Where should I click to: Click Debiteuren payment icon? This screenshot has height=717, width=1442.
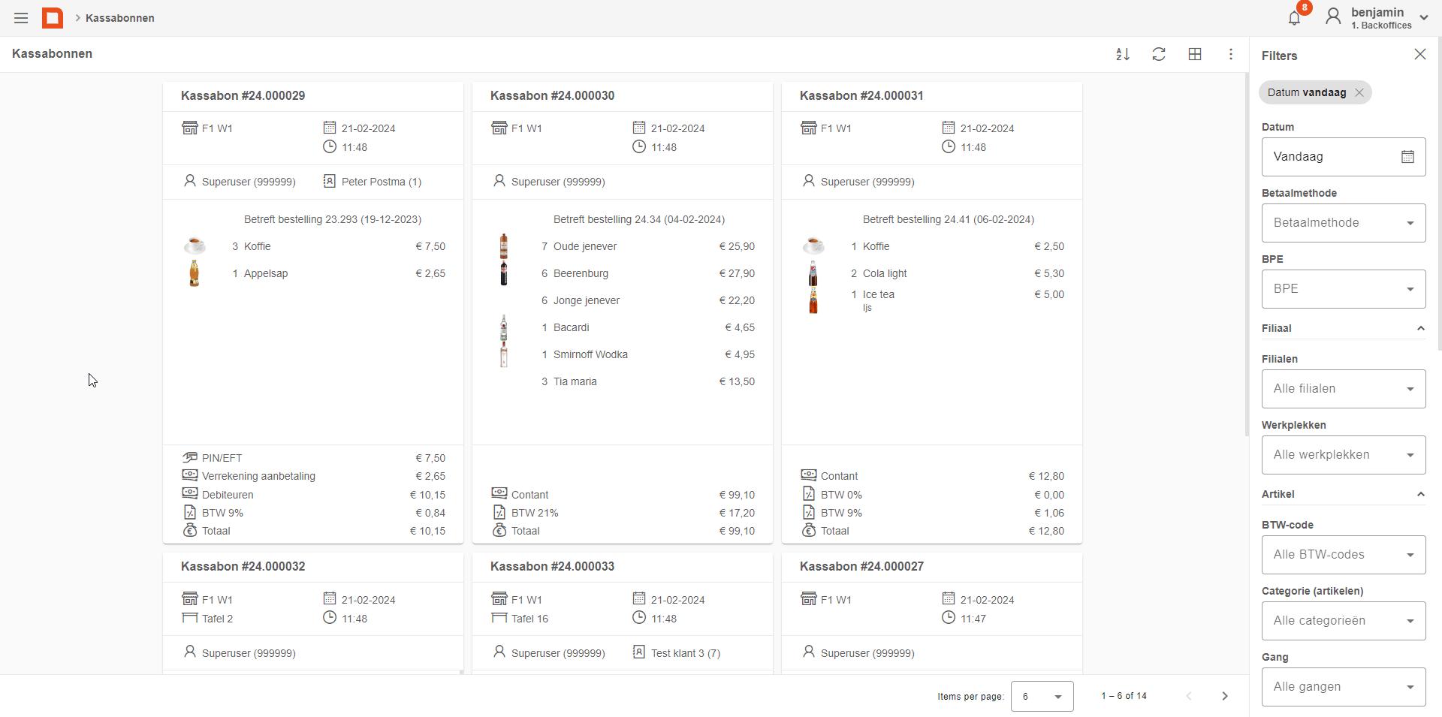pos(190,493)
